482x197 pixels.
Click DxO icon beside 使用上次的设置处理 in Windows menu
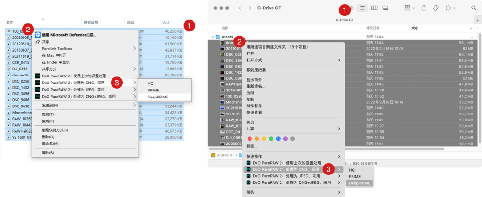click(38, 76)
